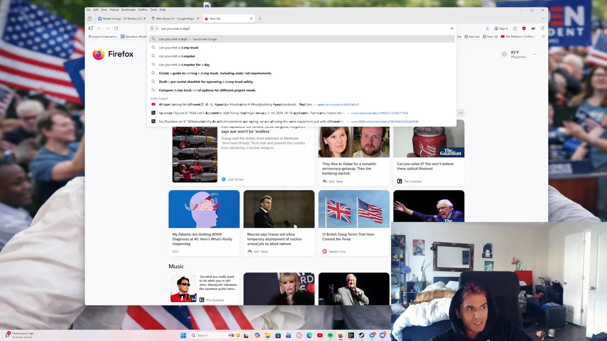Choose 'Create a guide to renting' suggestion

click(302, 73)
